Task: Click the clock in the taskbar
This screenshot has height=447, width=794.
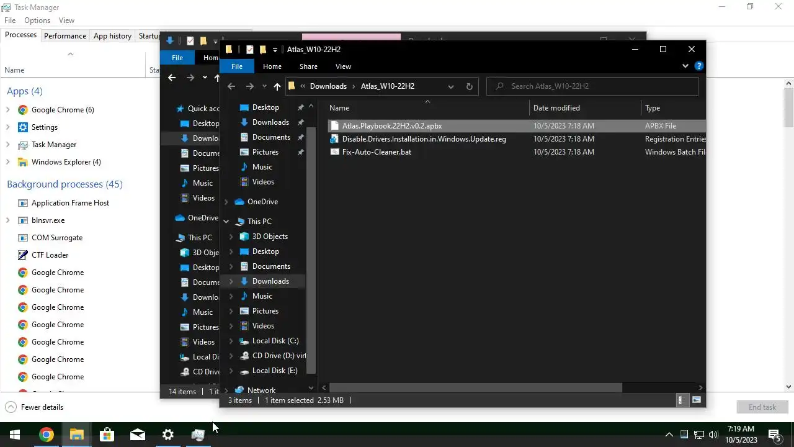Action: click(741, 435)
